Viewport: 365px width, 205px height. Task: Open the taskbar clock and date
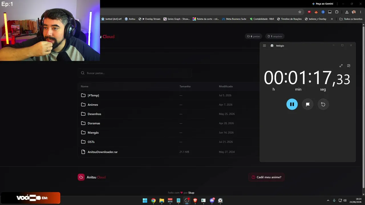point(355,200)
